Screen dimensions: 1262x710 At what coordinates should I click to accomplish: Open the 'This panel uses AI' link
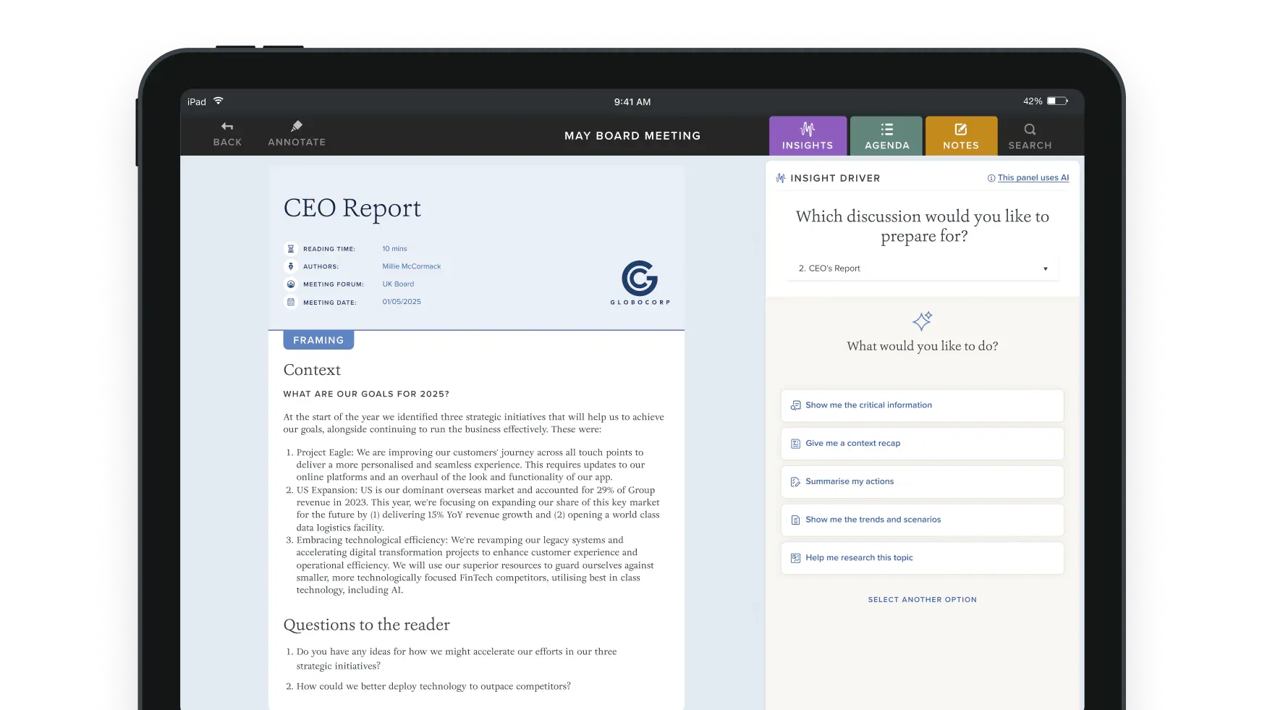(1033, 177)
